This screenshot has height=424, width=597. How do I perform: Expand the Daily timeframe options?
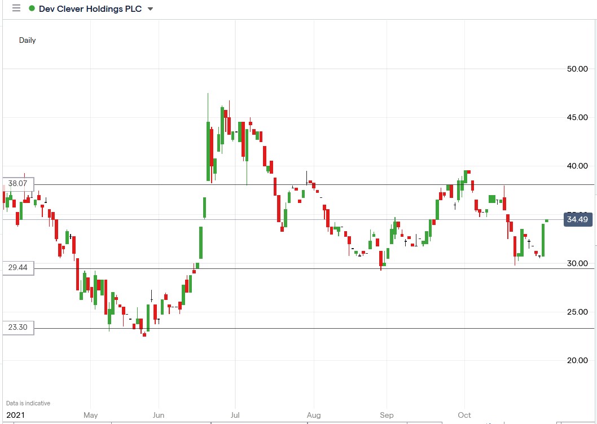27,40
